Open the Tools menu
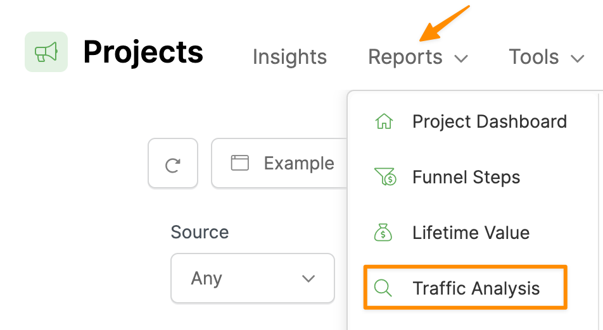 [534, 57]
